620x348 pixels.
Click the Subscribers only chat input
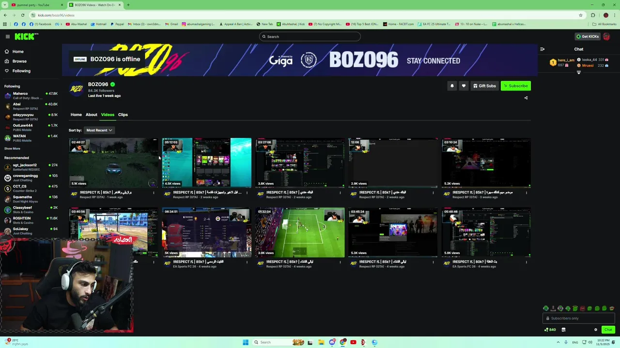point(579,318)
